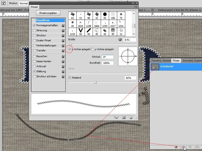The width and height of the screenshot is (202, 151).
Task: Click the Abstand slider handle
Action: [95, 82]
